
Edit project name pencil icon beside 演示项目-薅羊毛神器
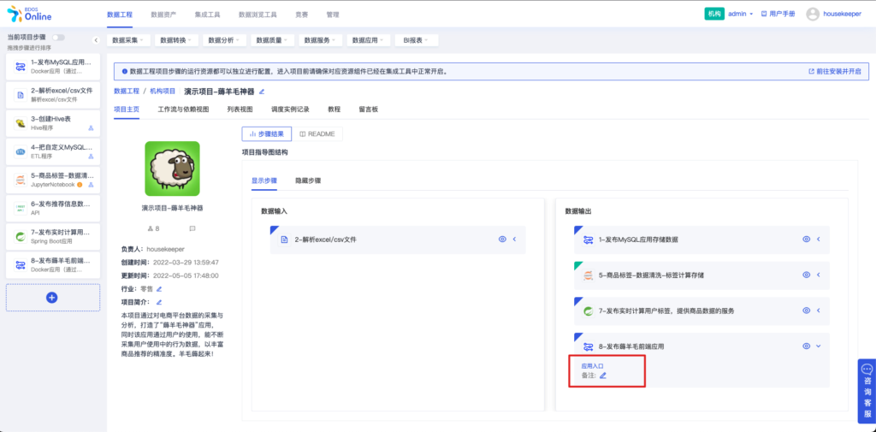pyautogui.click(x=262, y=91)
